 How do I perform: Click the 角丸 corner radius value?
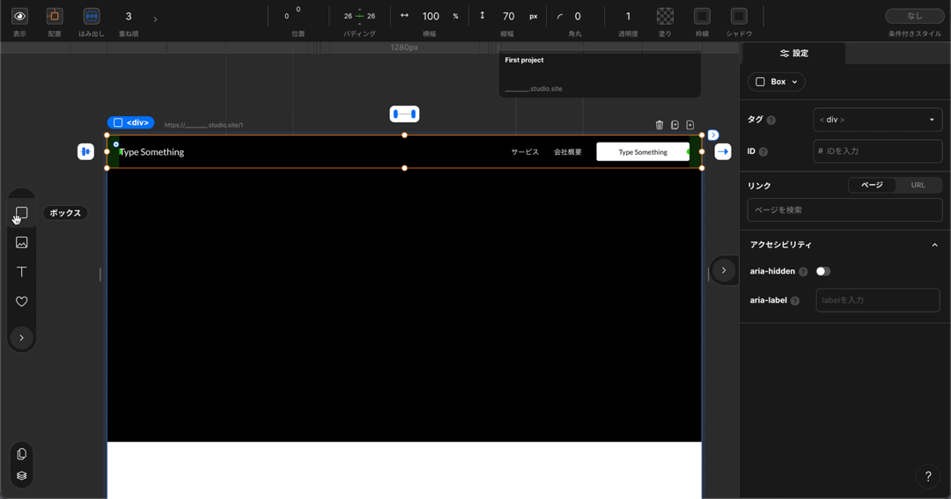click(578, 17)
